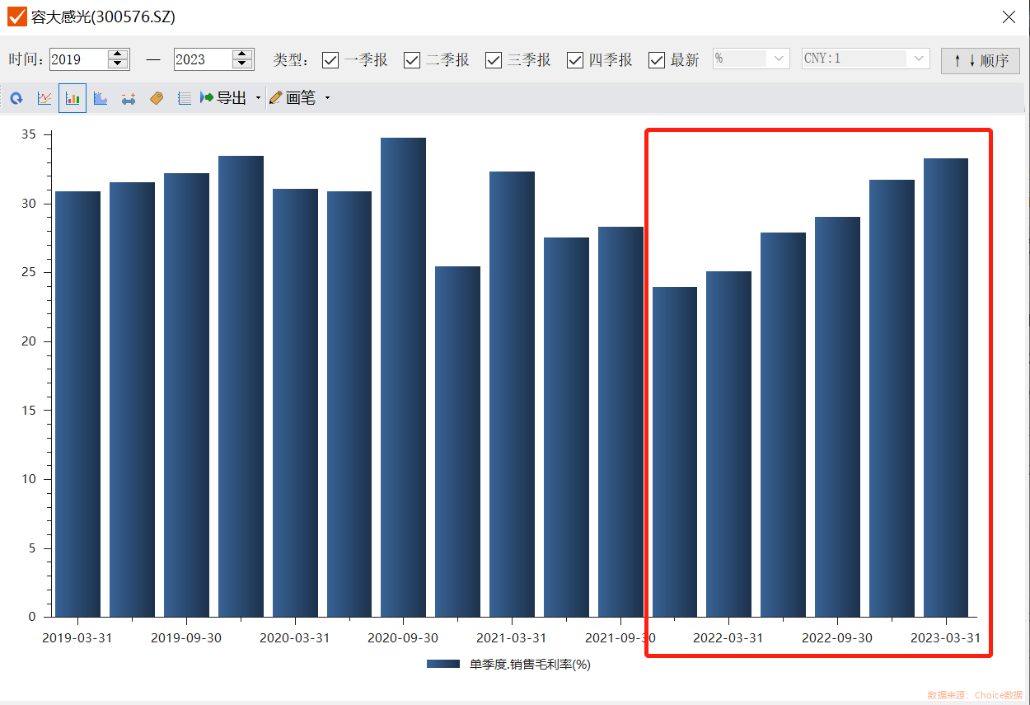Click the refresh chart icon
The width and height of the screenshot is (1030, 705).
tap(16, 98)
